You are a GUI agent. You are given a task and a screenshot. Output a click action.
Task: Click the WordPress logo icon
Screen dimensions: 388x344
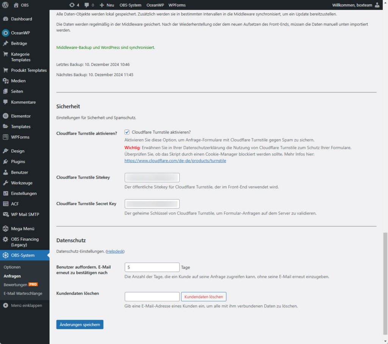tap(5, 5)
